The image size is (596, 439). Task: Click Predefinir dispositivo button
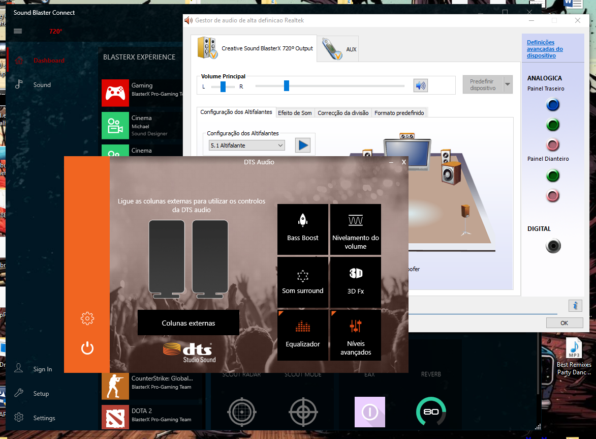[483, 84]
